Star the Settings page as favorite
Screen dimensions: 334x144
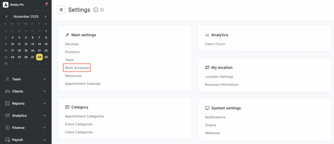[x=102, y=10]
